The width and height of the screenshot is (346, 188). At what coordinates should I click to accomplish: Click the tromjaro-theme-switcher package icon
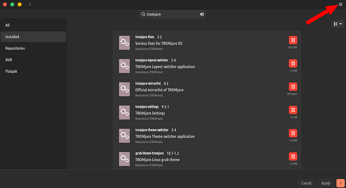124,136
